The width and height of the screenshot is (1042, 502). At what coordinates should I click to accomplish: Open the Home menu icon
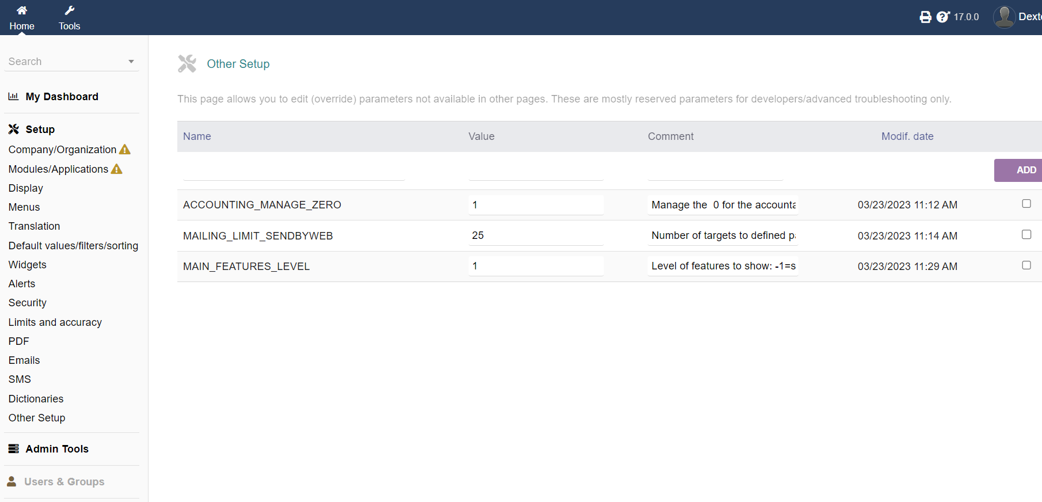pos(22,10)
